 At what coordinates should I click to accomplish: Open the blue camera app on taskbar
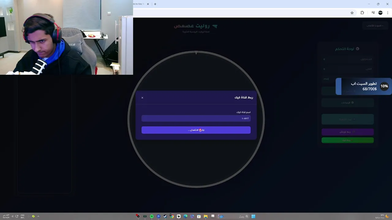click(x=158, y=216)
